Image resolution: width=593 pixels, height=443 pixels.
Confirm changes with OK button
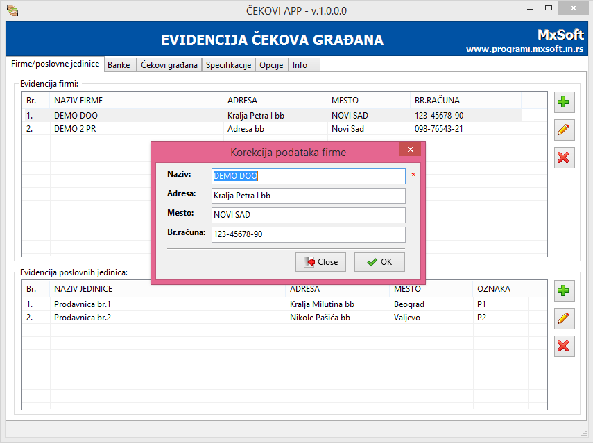[x=379, y=262]
